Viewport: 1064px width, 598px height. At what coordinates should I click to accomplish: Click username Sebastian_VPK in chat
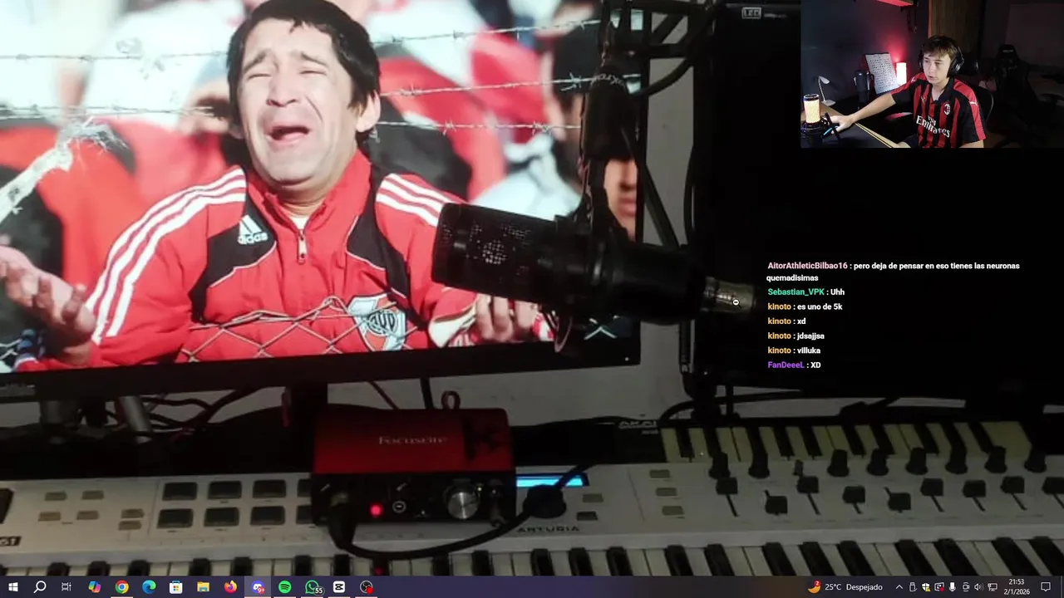[796, 292]
